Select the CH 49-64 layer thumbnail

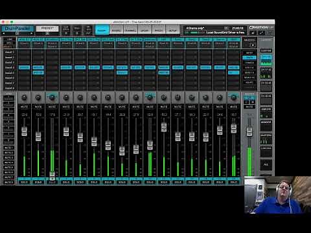tap(266, 100)
